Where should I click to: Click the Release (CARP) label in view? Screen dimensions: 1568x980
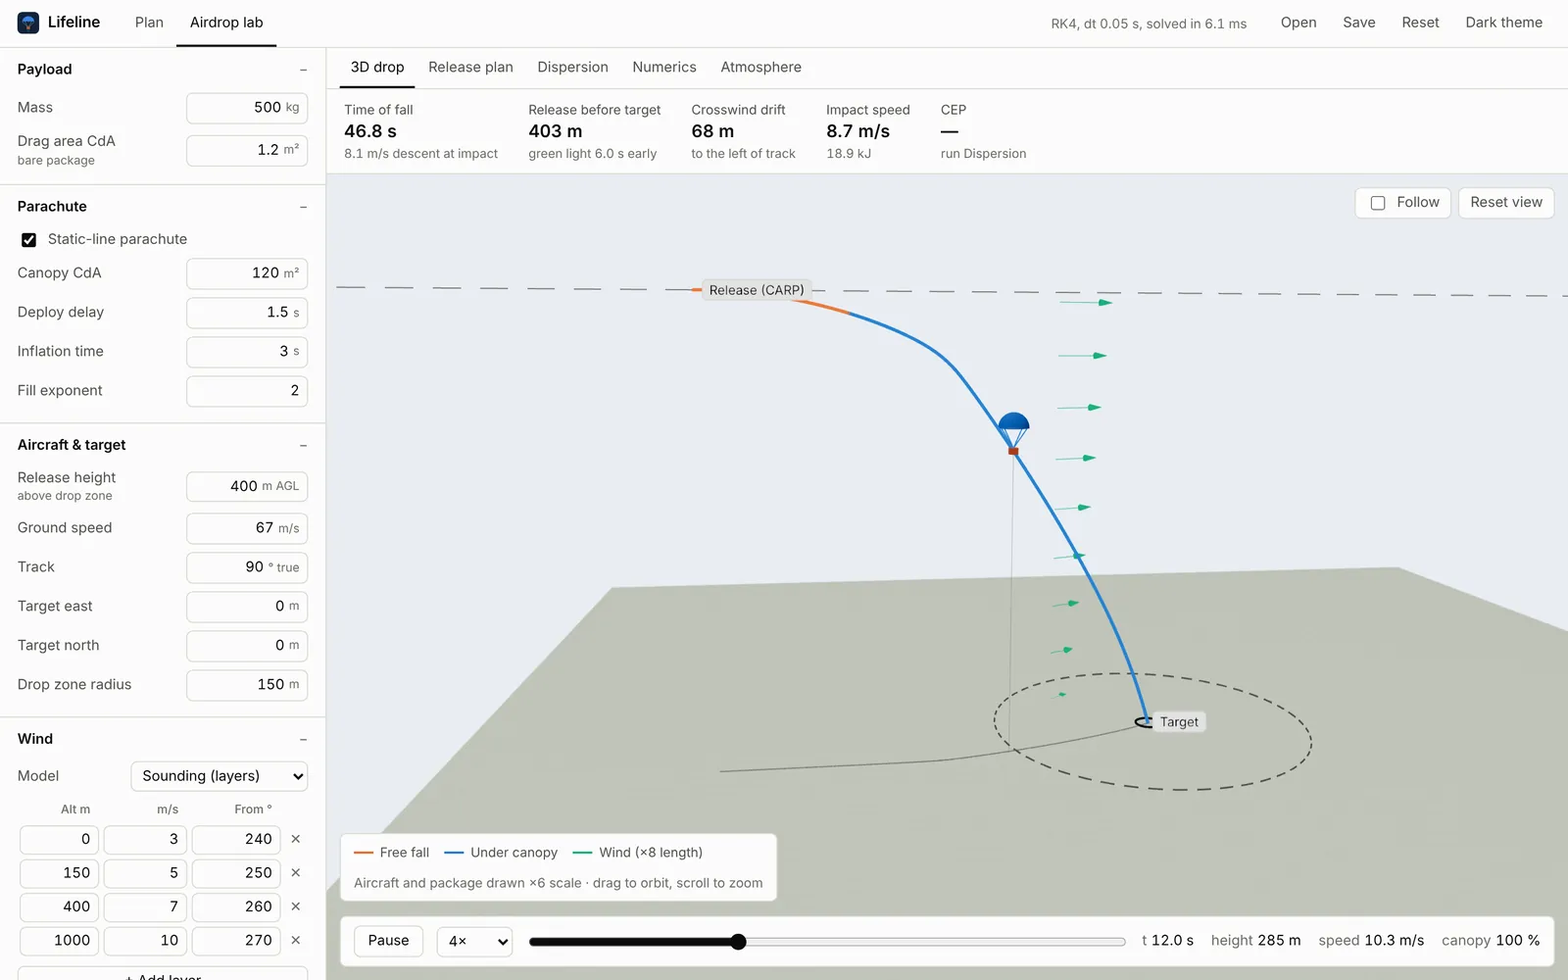(757, 290)
